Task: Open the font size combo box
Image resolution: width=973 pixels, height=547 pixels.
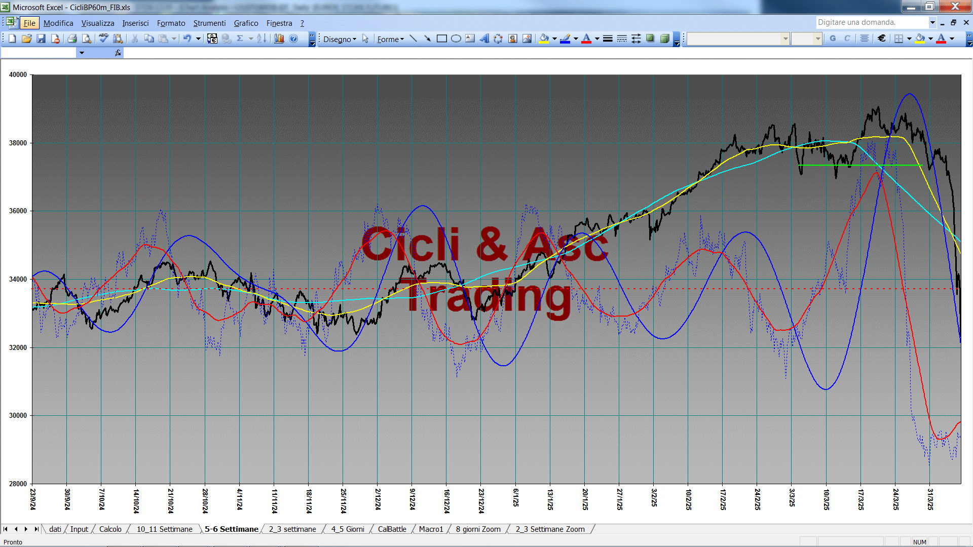Action: [x=806, y=38]
